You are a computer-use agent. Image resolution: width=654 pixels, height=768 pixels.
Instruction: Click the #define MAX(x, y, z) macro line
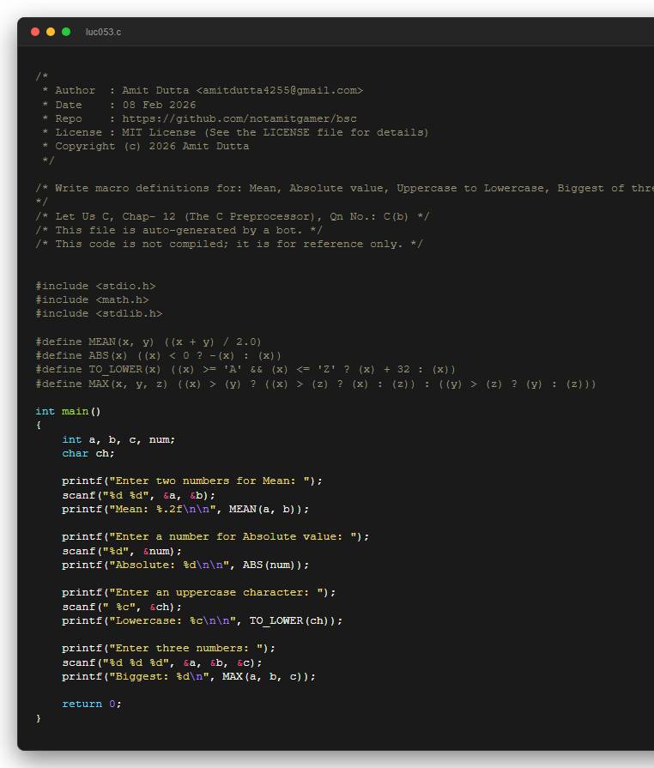coord(316,384)
